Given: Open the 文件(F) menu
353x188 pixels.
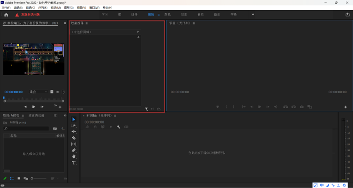Looking at the screenshot, I should [6, 8].
